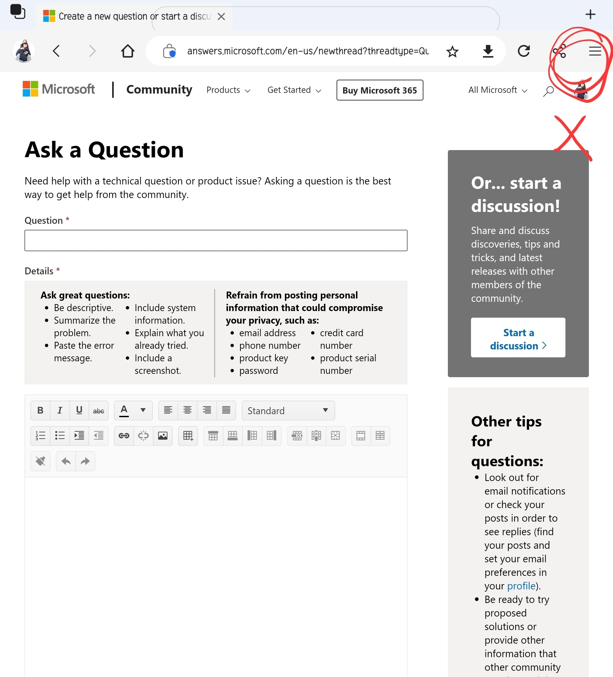613x677 pixels.
Task: Expand the Products menu
Action: [228, 90]
